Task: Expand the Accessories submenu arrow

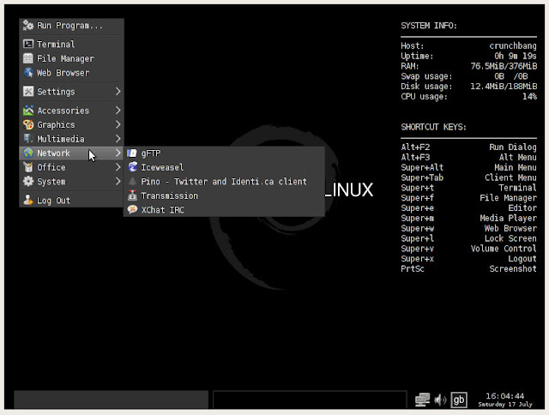Action: (118, 111)
